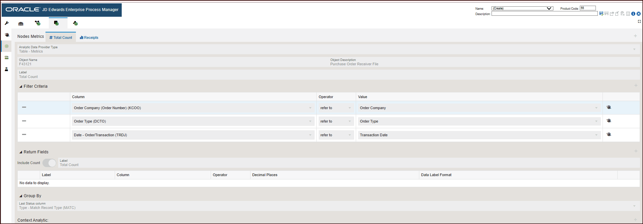The height and width of the screenshot is (224, 643).
Task: Click Label field beside Include Count
Action: pos(349,163)
